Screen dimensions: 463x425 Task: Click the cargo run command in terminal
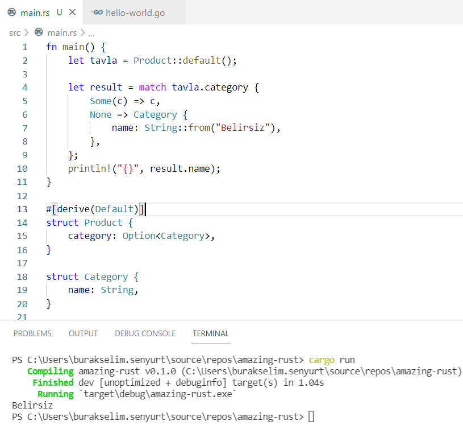[330, 360]
